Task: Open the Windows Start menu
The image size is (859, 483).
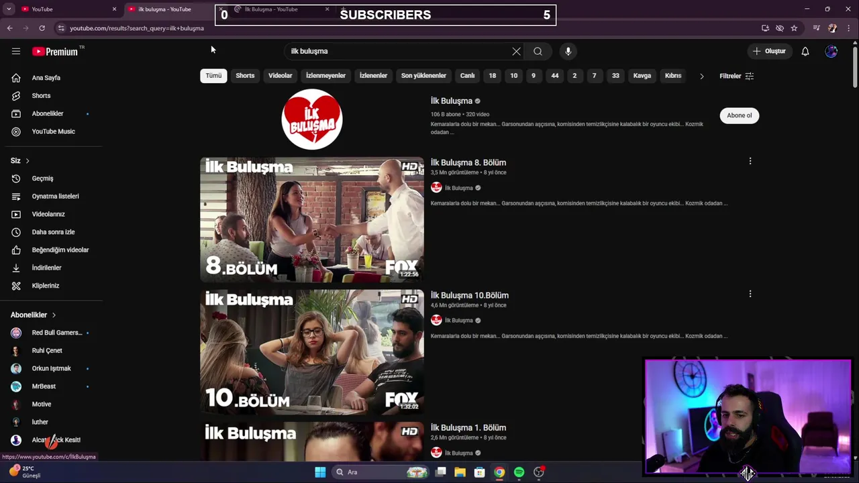Action: (x=320, y=472)
